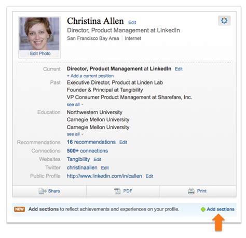Open the 500+ connections link

pos(87,151)
